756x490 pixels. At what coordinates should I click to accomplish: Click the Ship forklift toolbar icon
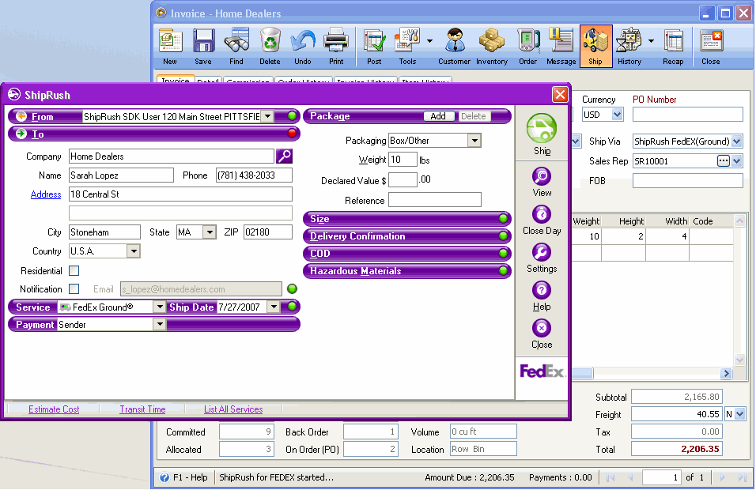596,46
